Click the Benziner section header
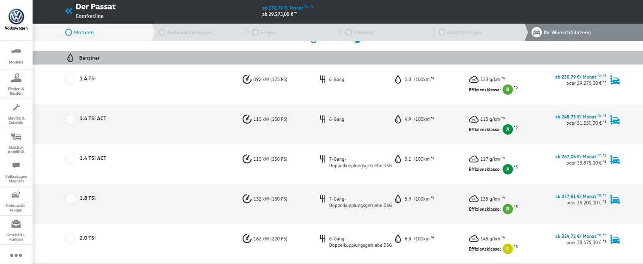Image resolution: width=643 pixels, height=264 pixels. tap(338, 58)
